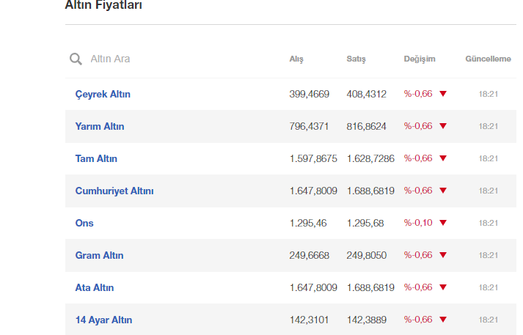Viewport: 523px width, 335px height.
Task: Click the Güncelleme column header
Action: pyautogui.click(x=488, y=59)
